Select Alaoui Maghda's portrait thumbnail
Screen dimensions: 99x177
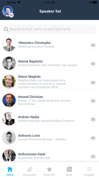tap(9, 82)
